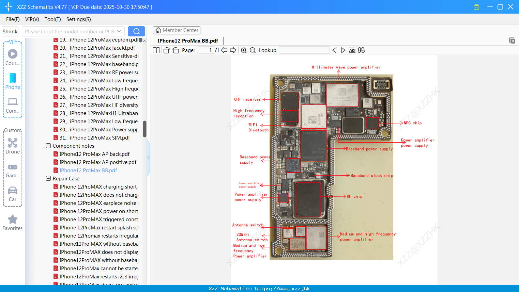Open iPhone 12ProMax RF power file
Screen dimensions: 519x292
coord(96,72)
